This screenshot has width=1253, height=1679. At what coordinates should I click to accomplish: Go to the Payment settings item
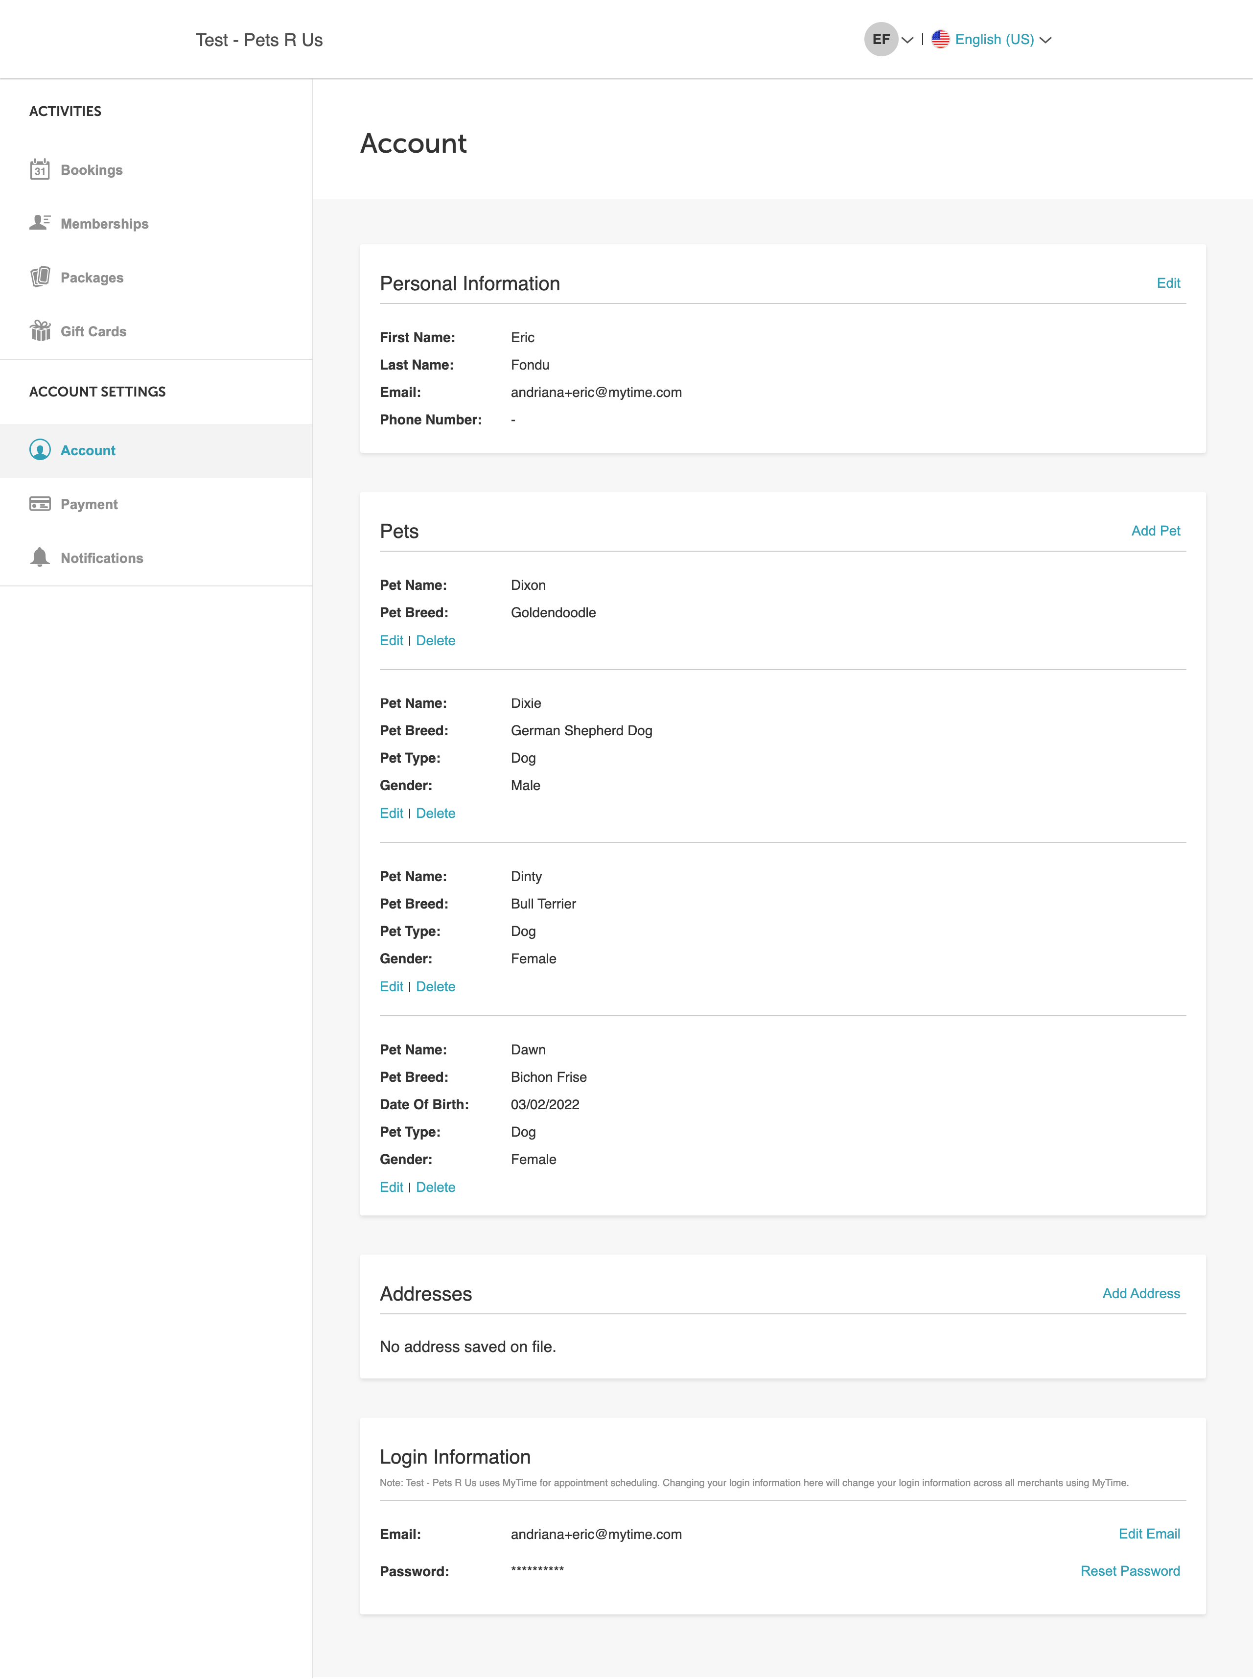(x=89, y=504)
